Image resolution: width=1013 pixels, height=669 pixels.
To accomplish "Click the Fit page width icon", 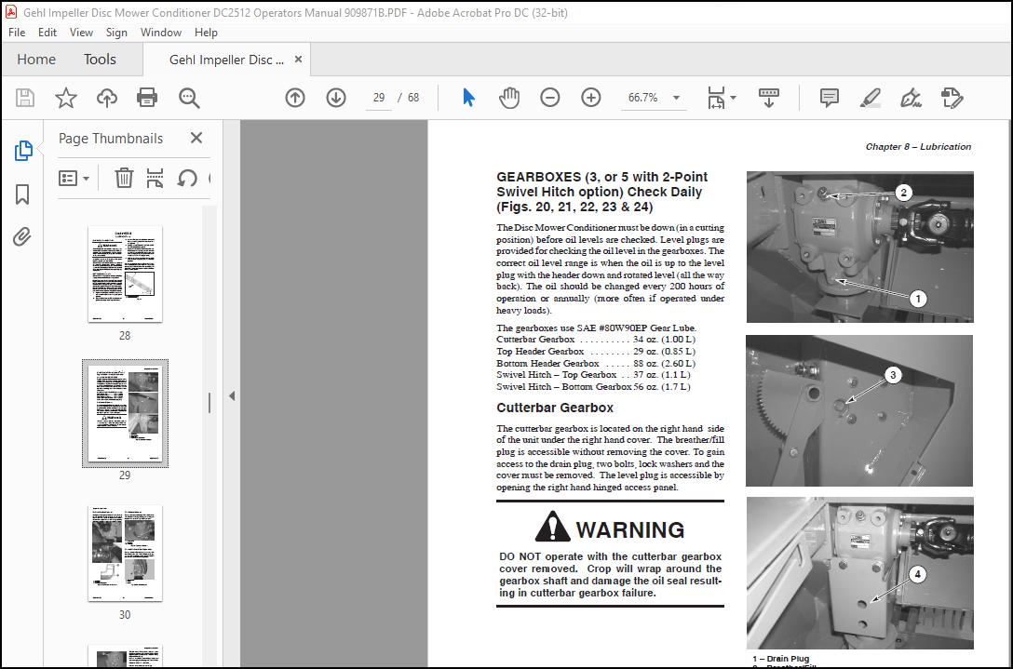I will coord(717,98).
